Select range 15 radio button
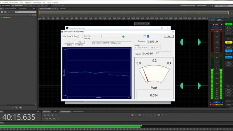The width and height of the screenshot is (233, 131). coord(150,48)
